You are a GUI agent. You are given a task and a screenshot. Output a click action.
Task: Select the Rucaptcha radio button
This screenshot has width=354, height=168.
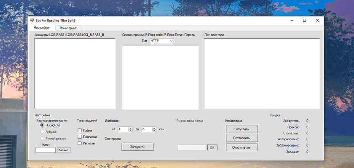pos(42,125)
